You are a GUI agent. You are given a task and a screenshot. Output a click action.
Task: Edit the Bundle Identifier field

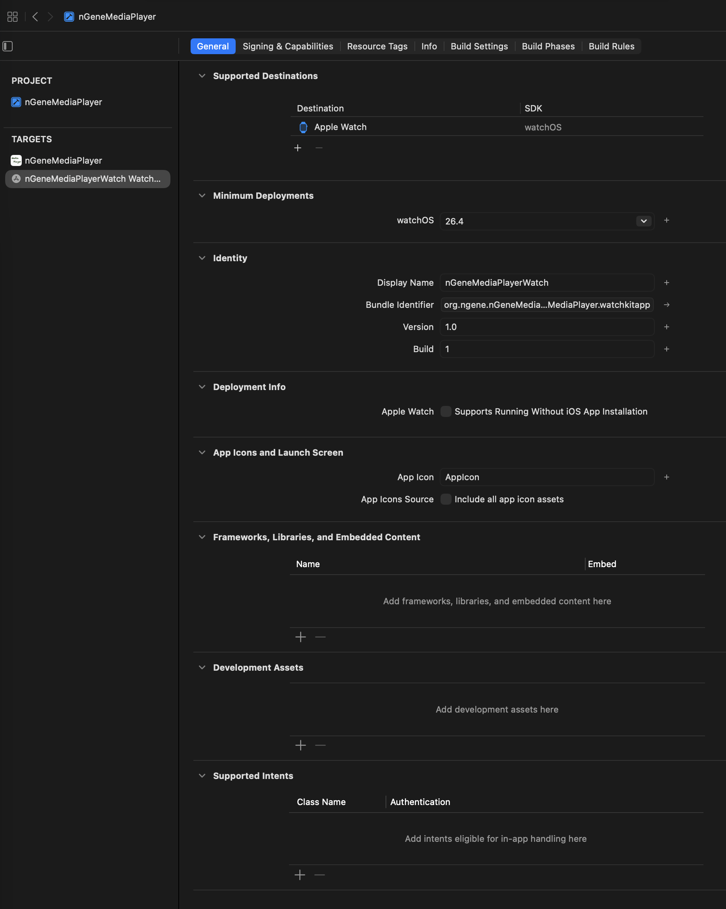[547, 305]
